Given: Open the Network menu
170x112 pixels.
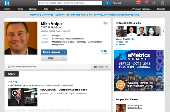Looking at the screenshot, I should (33, 9).
